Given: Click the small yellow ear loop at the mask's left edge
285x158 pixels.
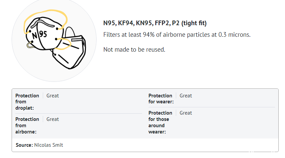Looking at the screenshot, I should 30,45.
